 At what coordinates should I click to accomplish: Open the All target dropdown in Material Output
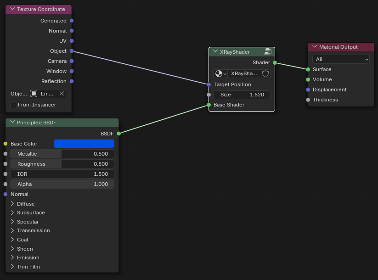tap(341, 59)
